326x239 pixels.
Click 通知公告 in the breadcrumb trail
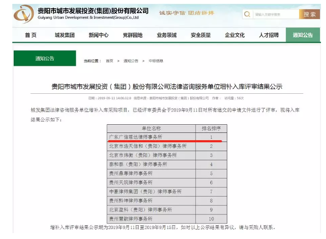[130, 61]
